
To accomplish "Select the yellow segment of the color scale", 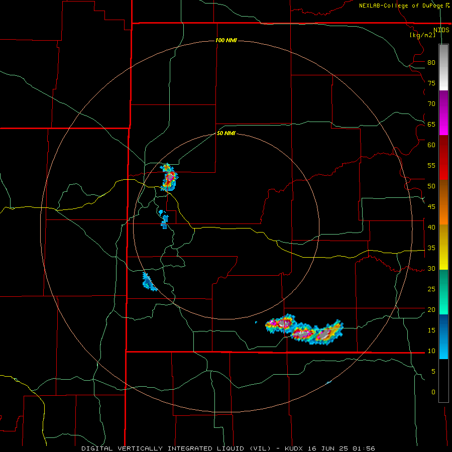I will click(x=443, y=247).
